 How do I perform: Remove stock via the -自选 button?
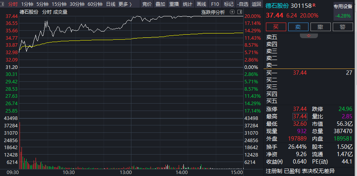pos(242,4)
